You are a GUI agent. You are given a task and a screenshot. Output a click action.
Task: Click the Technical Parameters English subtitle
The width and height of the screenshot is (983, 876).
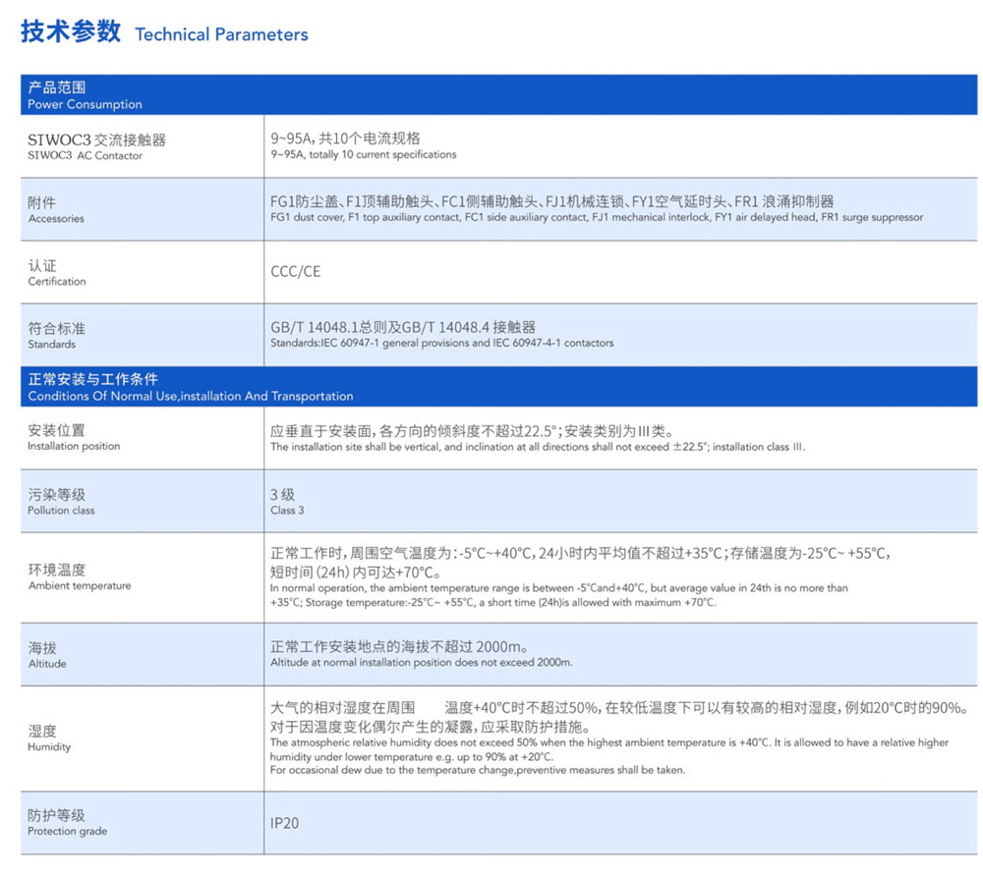click(x=222, y=34)
